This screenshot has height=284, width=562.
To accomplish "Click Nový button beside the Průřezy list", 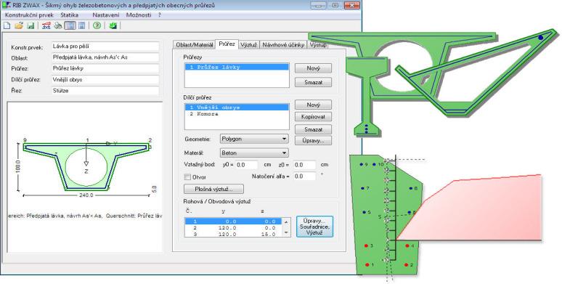I will click(x=313, y=68).
